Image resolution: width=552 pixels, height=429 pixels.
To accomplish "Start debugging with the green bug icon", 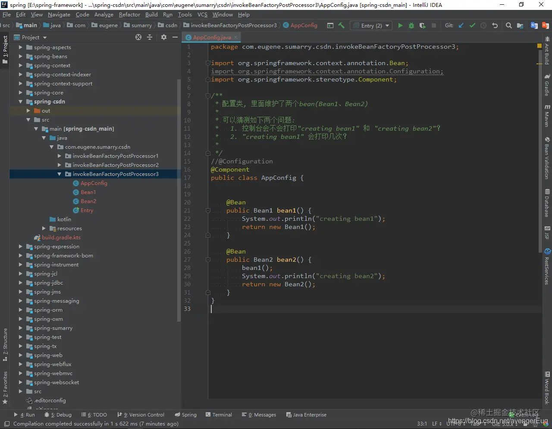I will [x=411, y=25].
